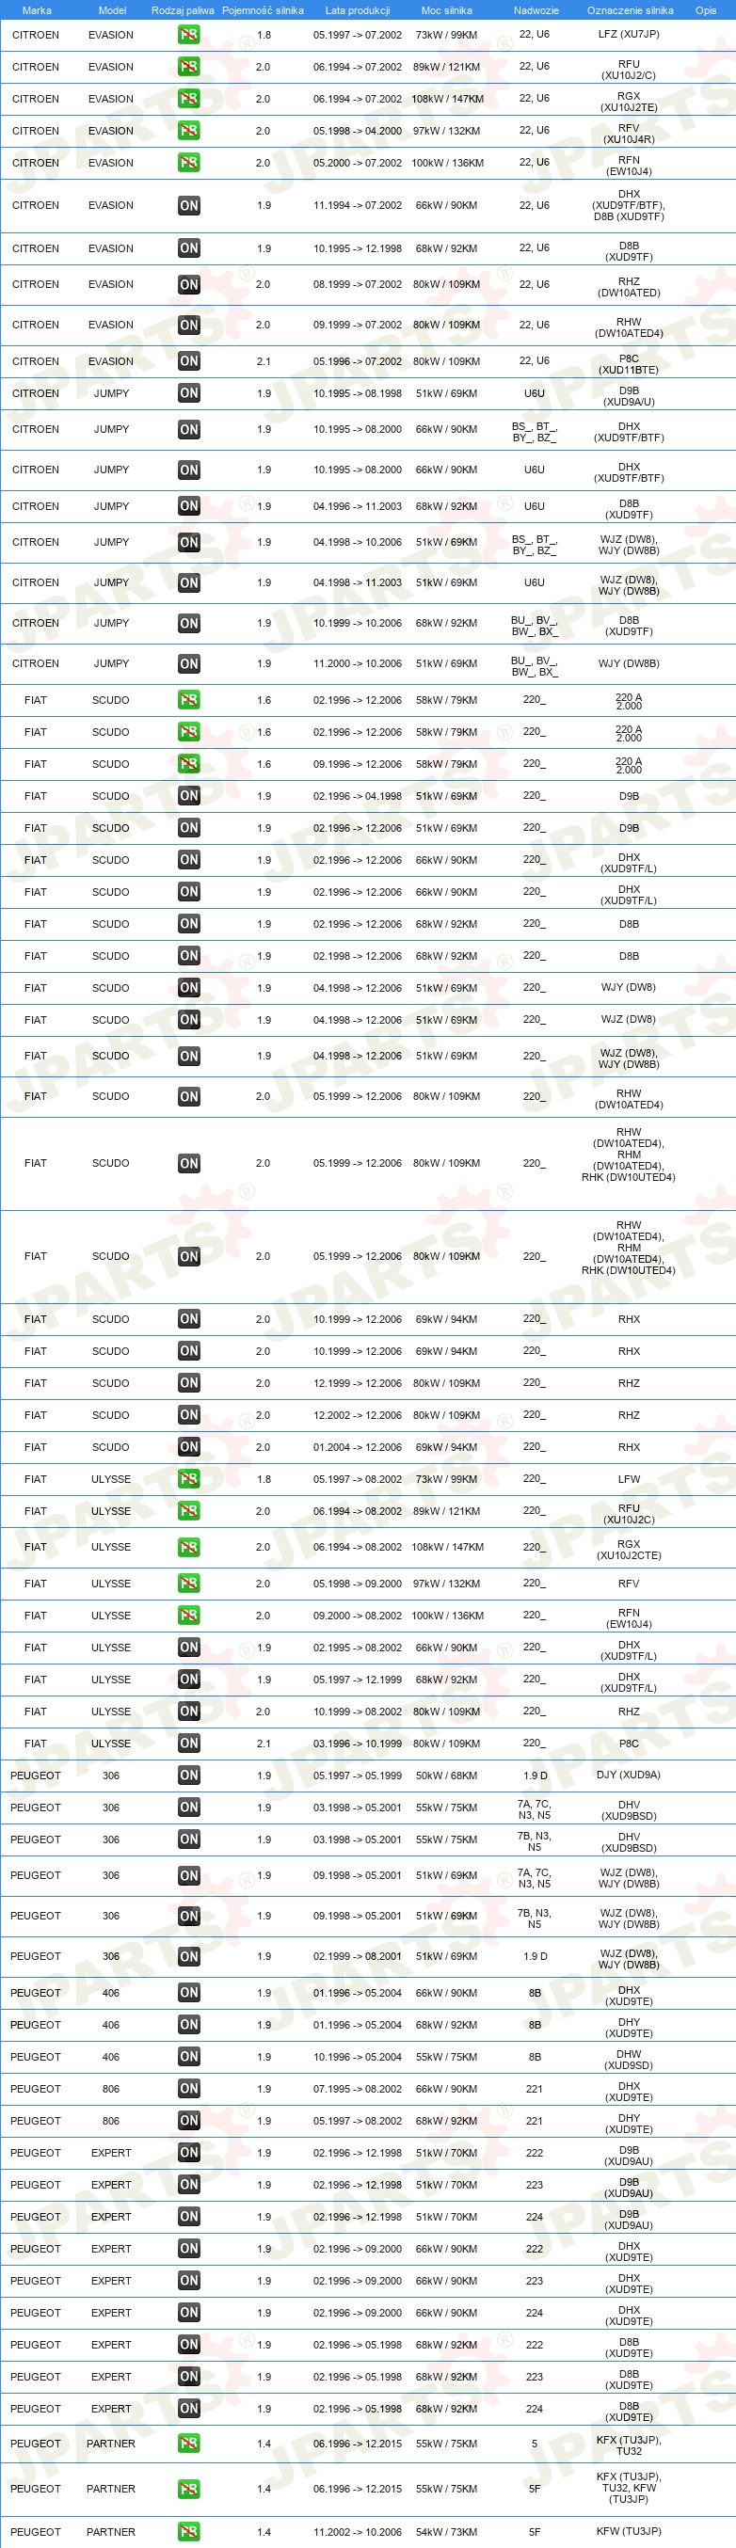Click the power value 50kW / 68KM
Viewport: 736px width, 2548px height.
coord(446,1776)
